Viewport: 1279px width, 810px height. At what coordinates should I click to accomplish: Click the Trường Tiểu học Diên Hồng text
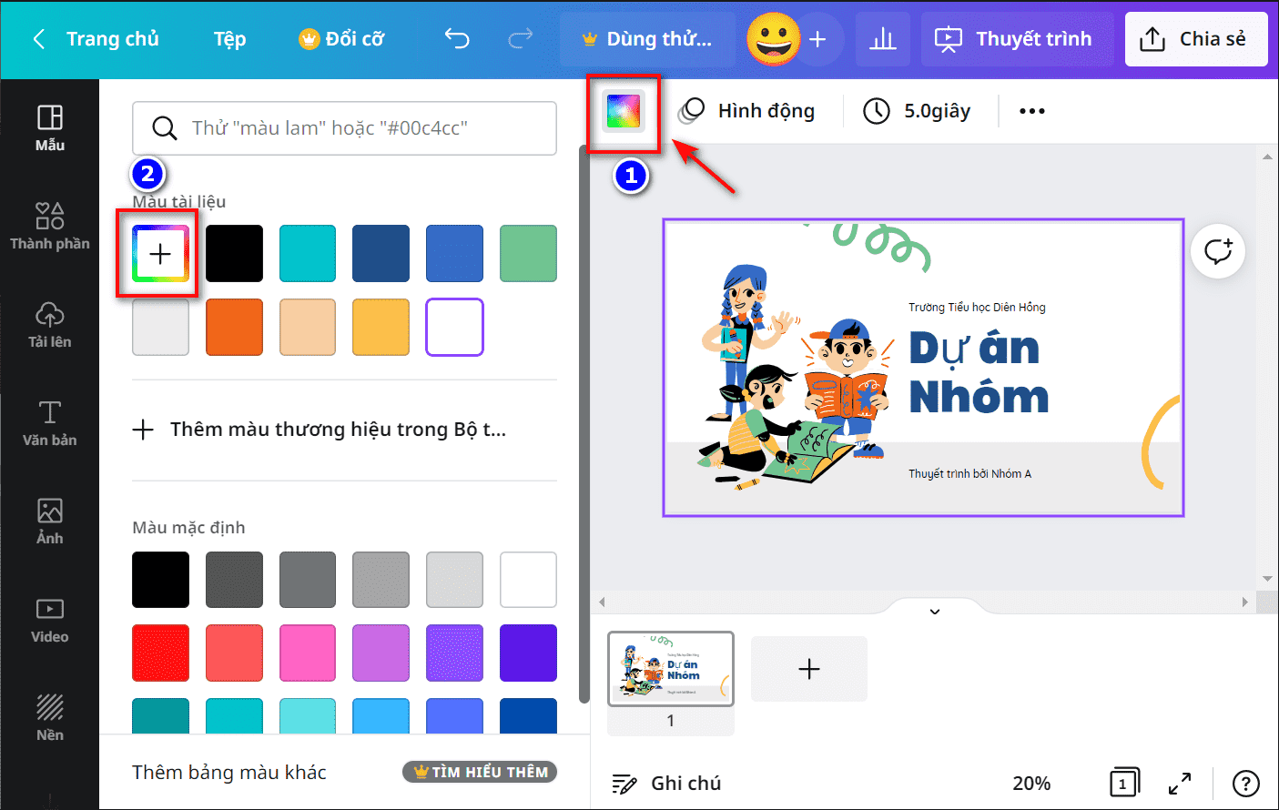click(x=977, y=308)
